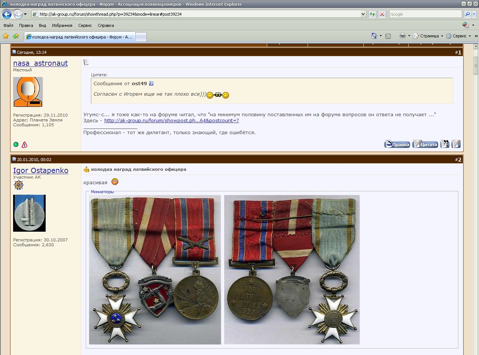Click the small order badge under Участник АК
479x355 pixels.
click(x=18, y=185)
